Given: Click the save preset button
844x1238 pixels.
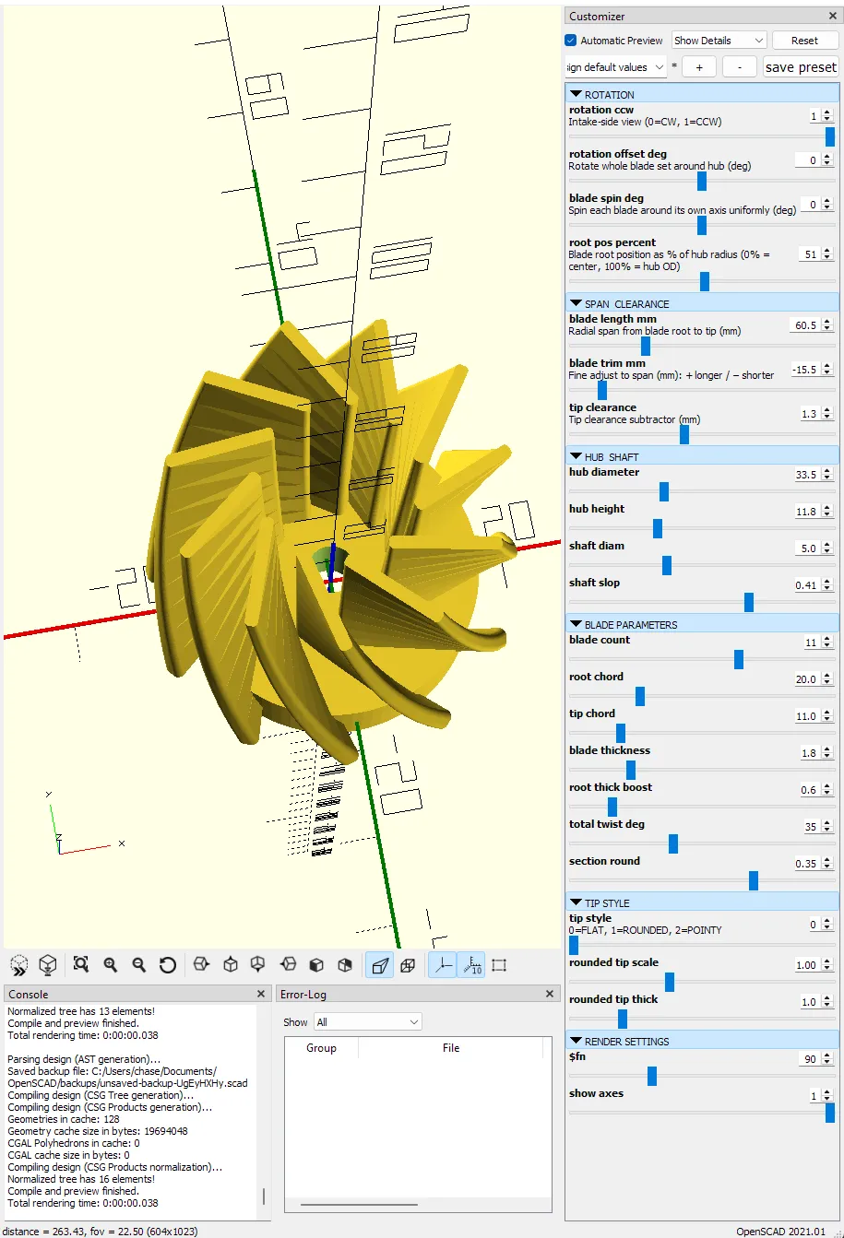Looking at the screenshot, I should click(801, 67).
